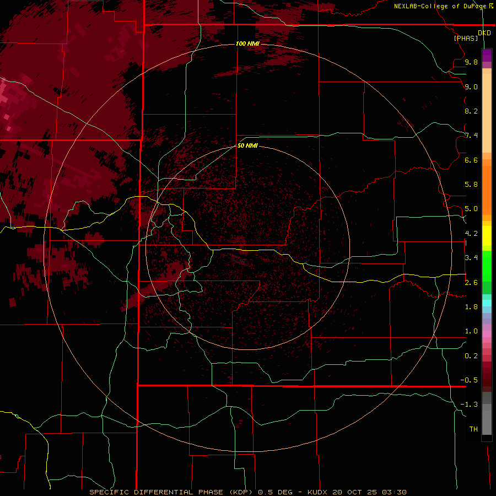This screenshot has height=496, width=496.
Task: Click the 9.8 value on the legend
Action: pos(471,62)
